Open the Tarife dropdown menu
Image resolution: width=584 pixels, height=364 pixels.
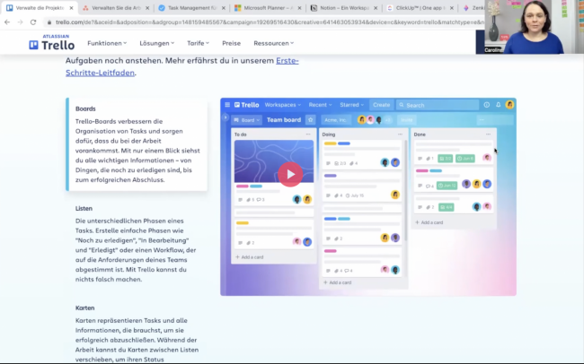coord(198,43)
